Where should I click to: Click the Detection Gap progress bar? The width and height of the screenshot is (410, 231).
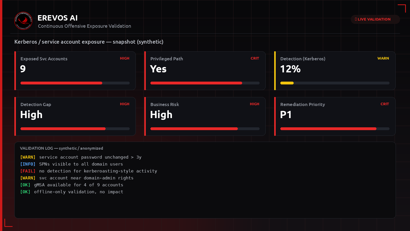coord(75,129)
